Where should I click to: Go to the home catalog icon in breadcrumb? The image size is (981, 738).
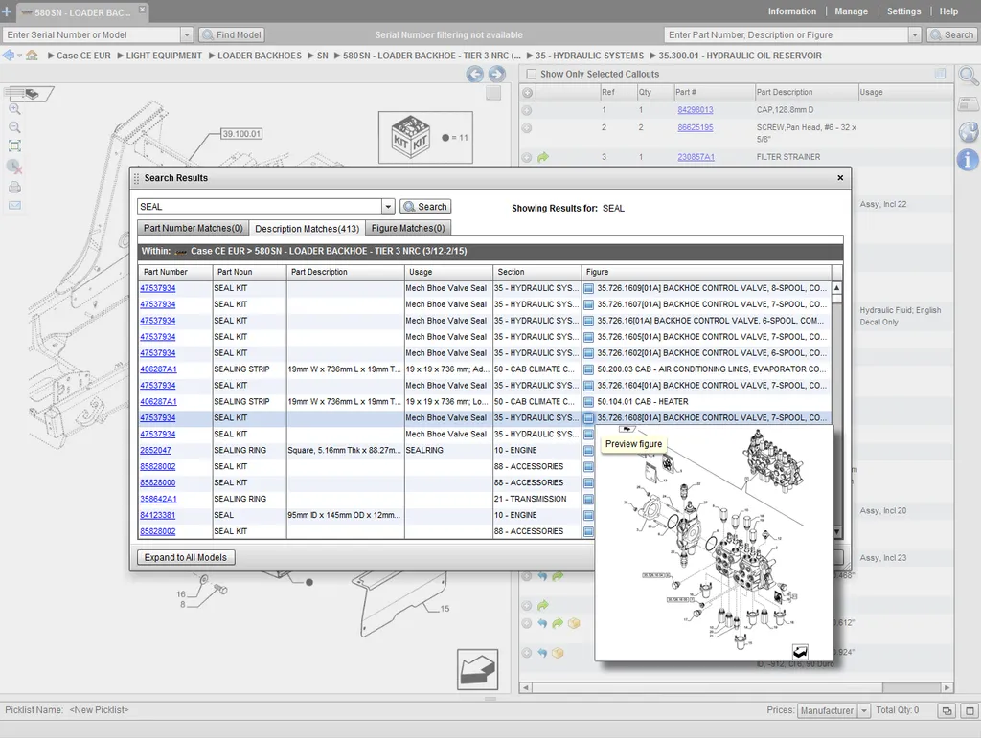click(x=32, y=55)
